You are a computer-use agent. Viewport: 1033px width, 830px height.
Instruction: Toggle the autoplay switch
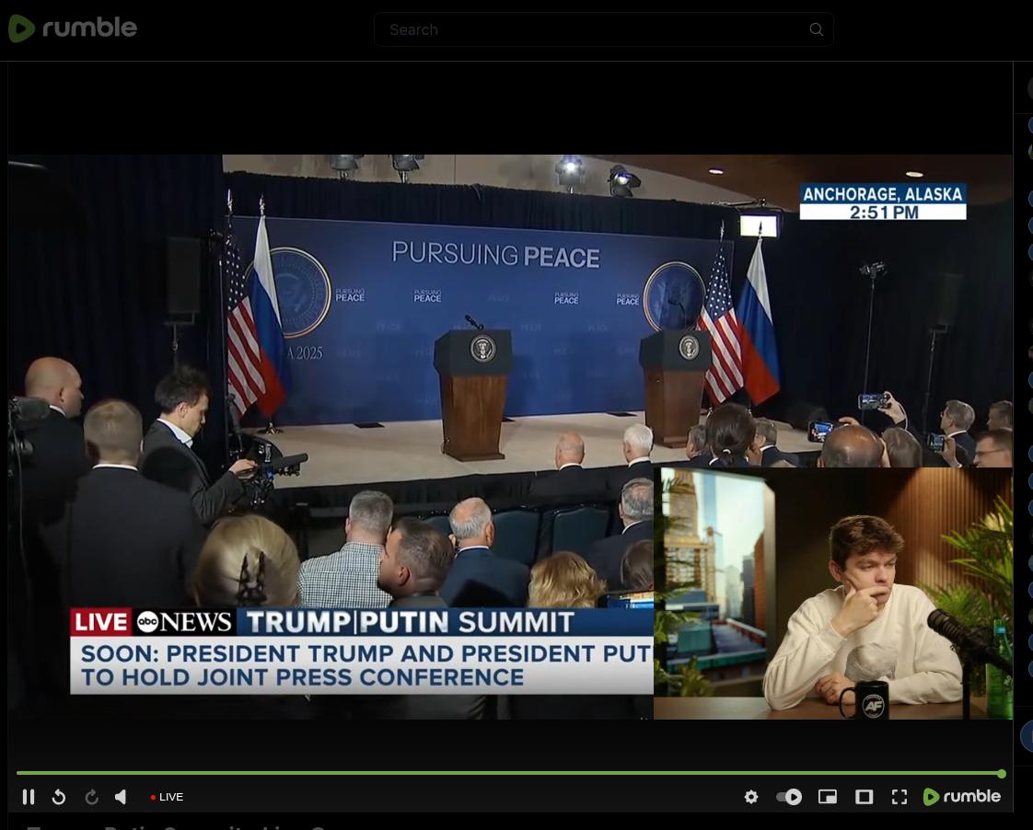pyautogui.click(x=789, y=797)
